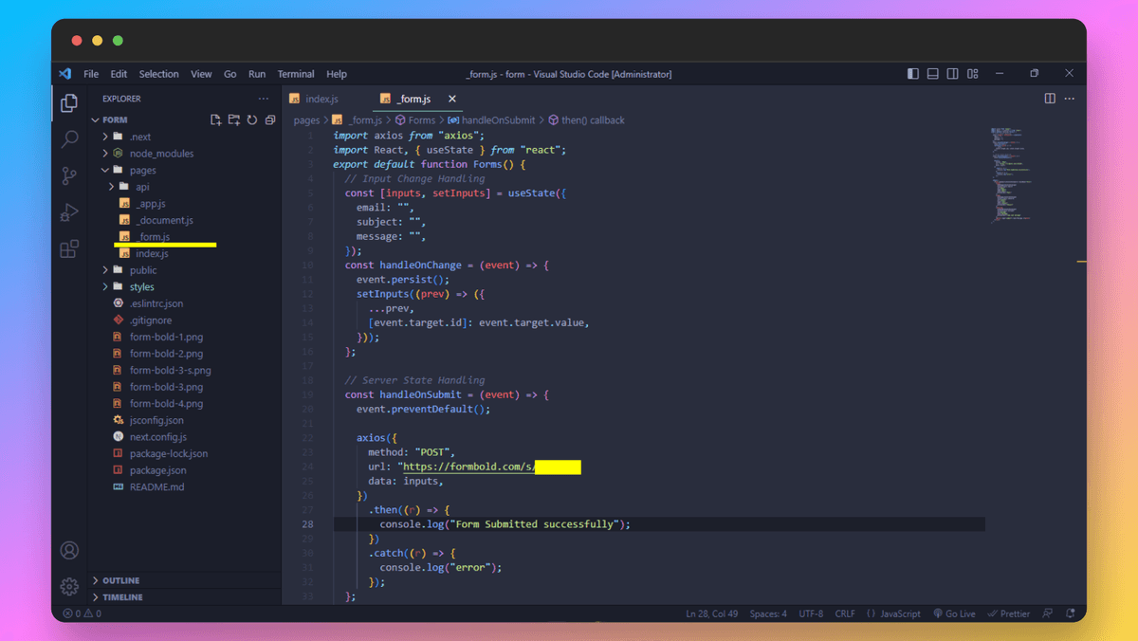Open the Extensions view icon
The height and width of the screenshot is (641, 1138).
point(69,248)
